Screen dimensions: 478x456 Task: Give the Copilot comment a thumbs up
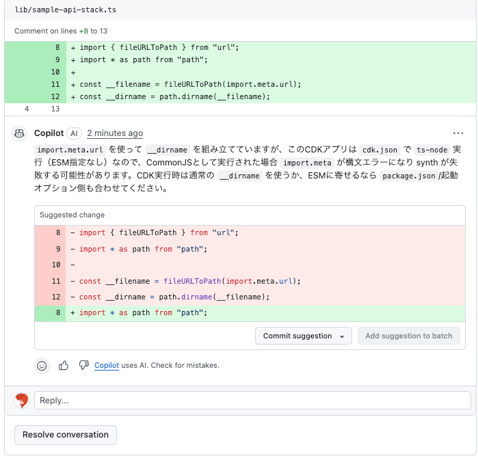coord(64,366)
